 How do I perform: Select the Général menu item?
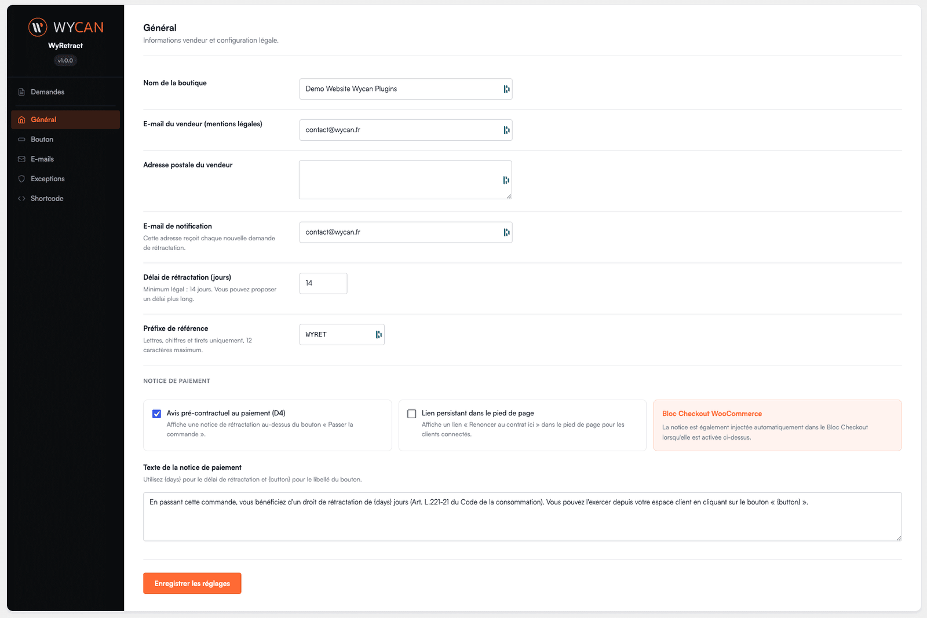click(x=65, y=120)
